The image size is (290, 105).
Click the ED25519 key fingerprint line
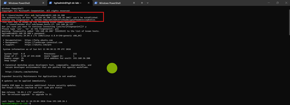coord(49,20)
